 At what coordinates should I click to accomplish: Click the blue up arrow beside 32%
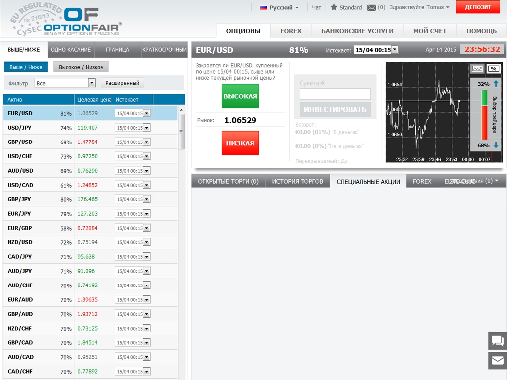(496, 84)
